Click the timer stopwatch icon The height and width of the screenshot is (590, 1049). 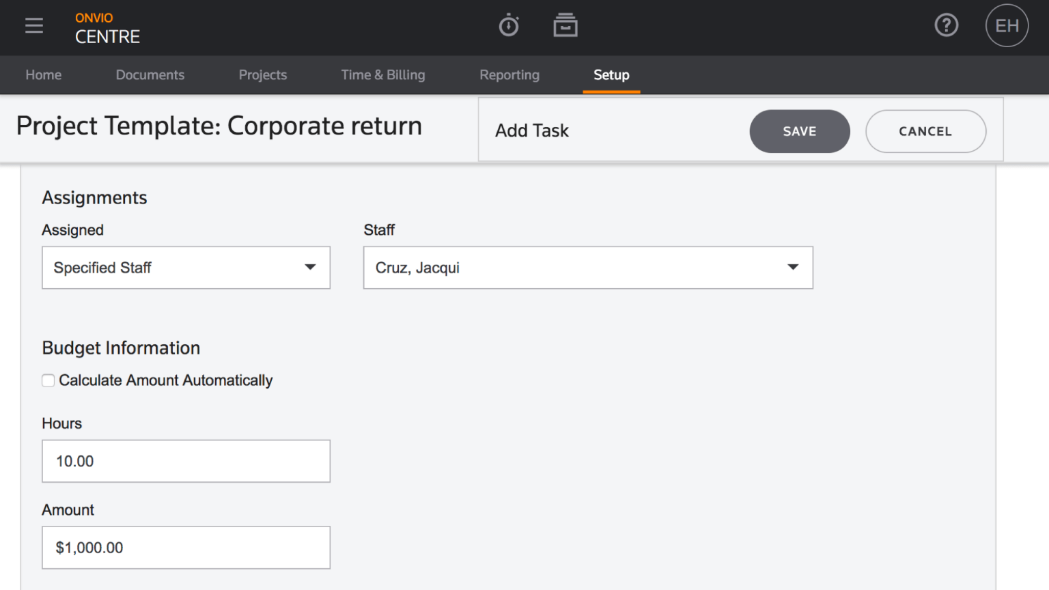pyautogui.click(x=509, y=25)
